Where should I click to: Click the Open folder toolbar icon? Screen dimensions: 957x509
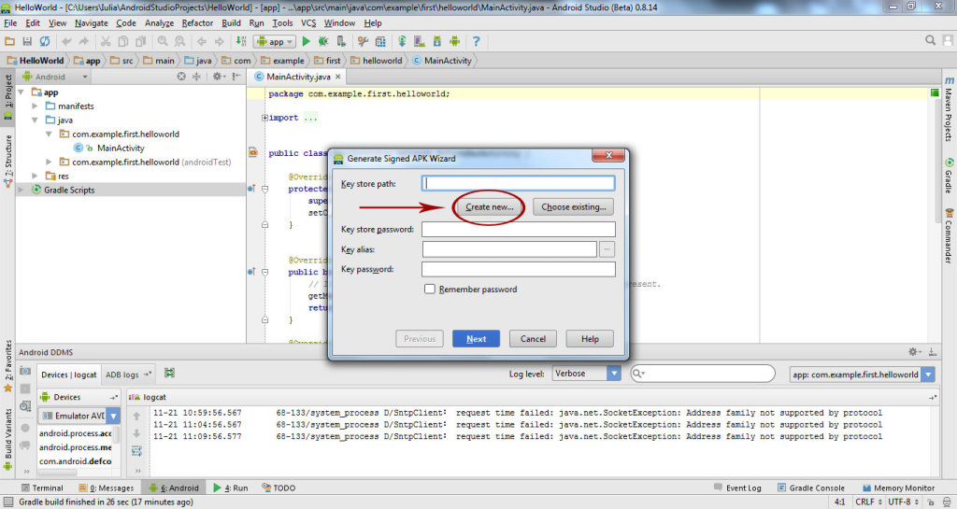9,41
